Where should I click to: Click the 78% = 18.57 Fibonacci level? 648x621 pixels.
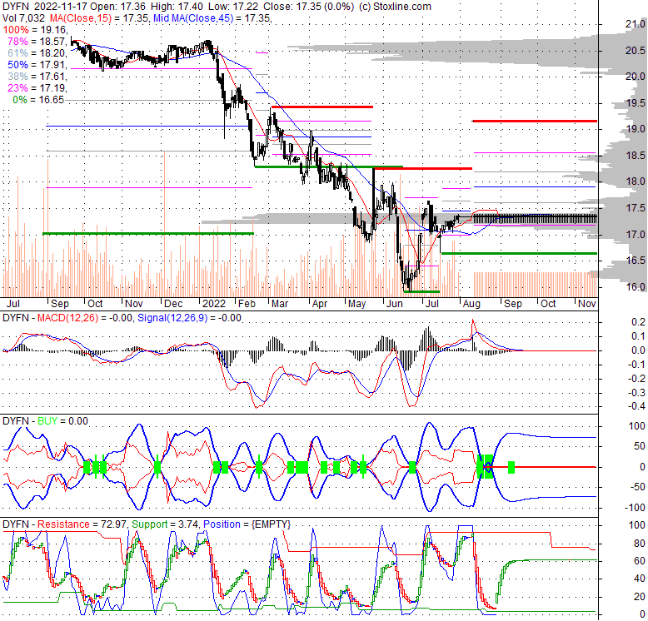[37, 42]
